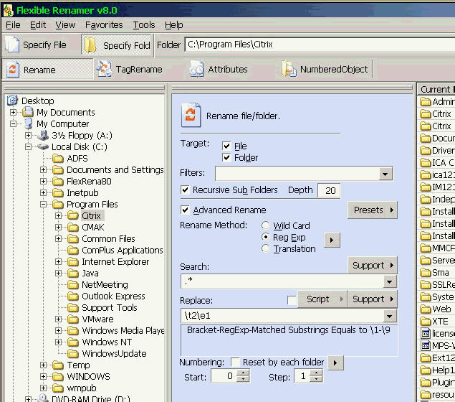455x402 pixels.
Task: Open the Filters dropdown list
Action: click(x=386, y=174)
